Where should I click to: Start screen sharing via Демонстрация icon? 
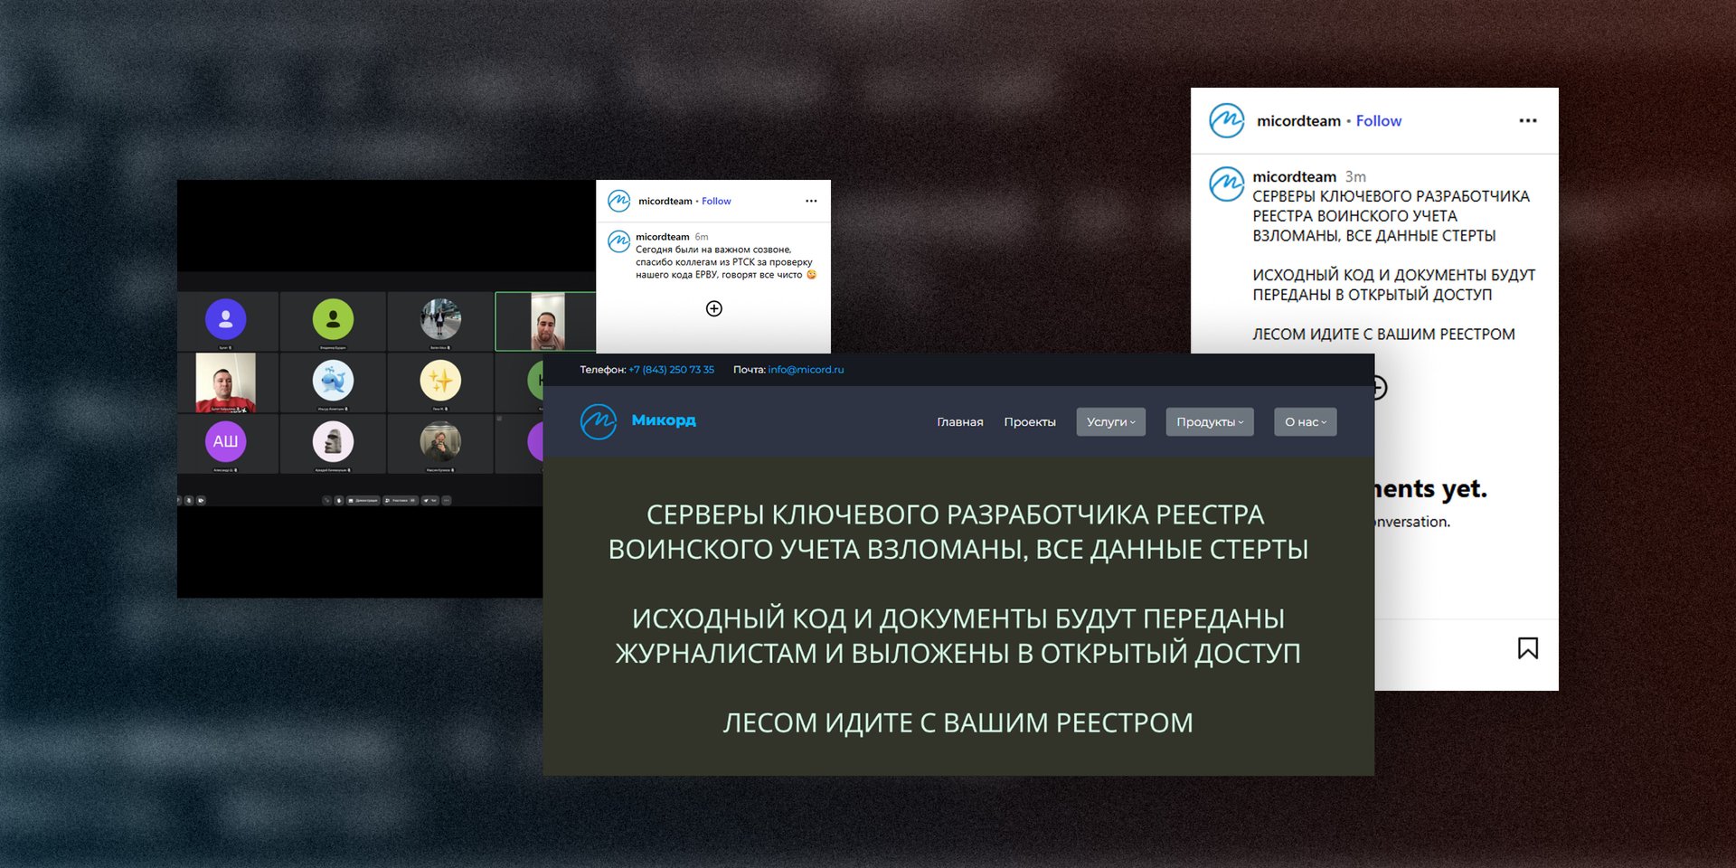point(363,500)
